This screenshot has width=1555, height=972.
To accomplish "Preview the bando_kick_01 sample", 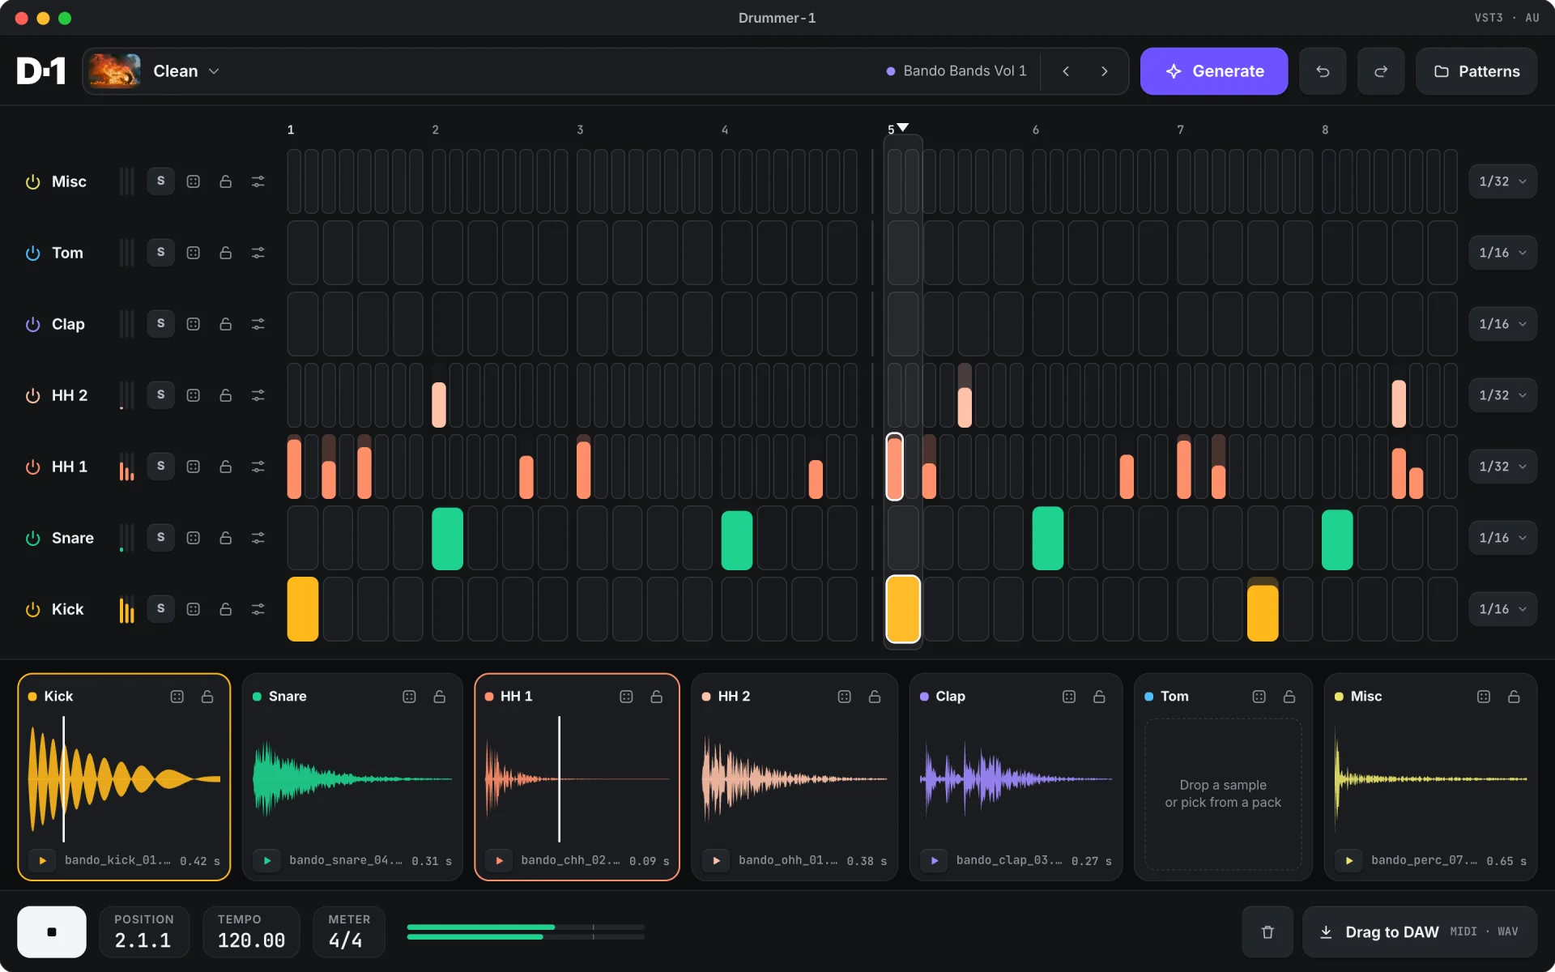I will coord(43,860).
